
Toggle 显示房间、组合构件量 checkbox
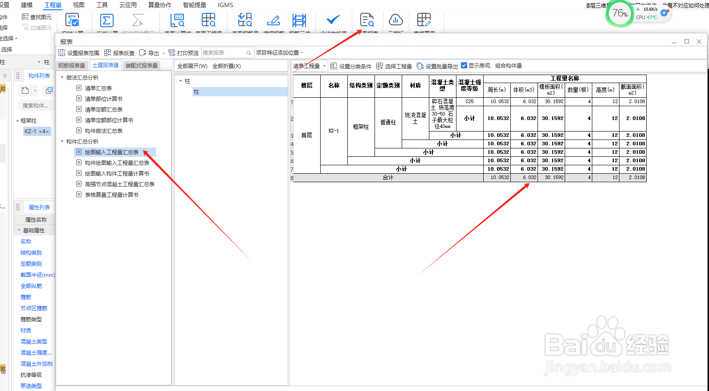(x=464, y=65)
